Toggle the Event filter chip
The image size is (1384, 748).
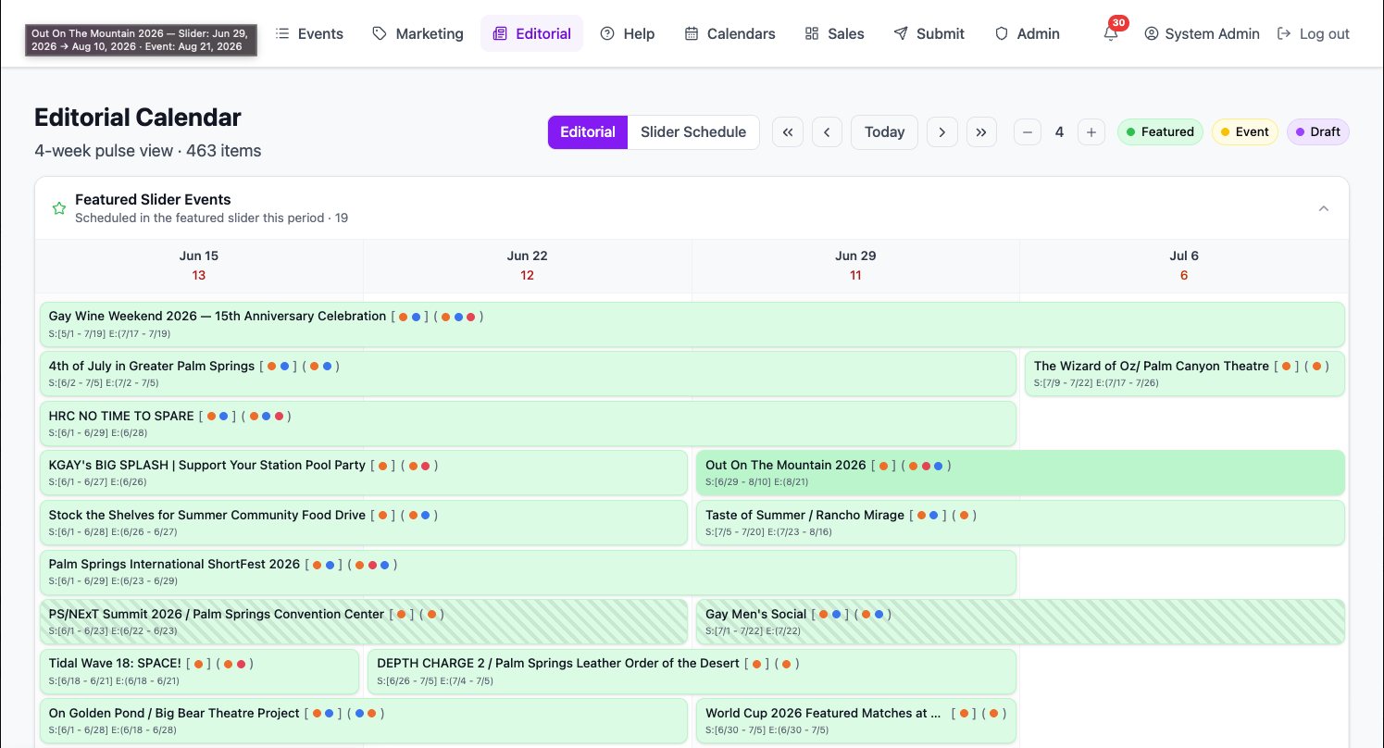(1244, 131)
